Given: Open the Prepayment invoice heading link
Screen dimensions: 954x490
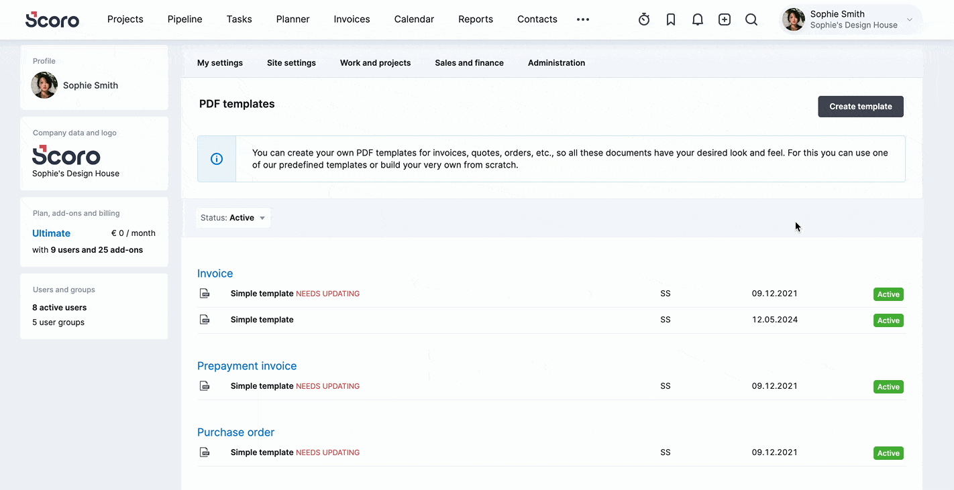Looking at the screenshot, I should click(247, 366).
